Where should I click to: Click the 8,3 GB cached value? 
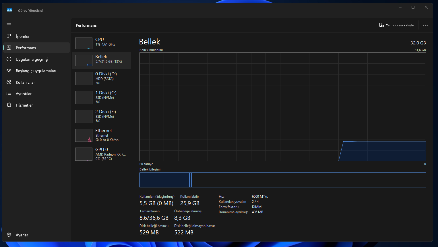click(182, 218)
